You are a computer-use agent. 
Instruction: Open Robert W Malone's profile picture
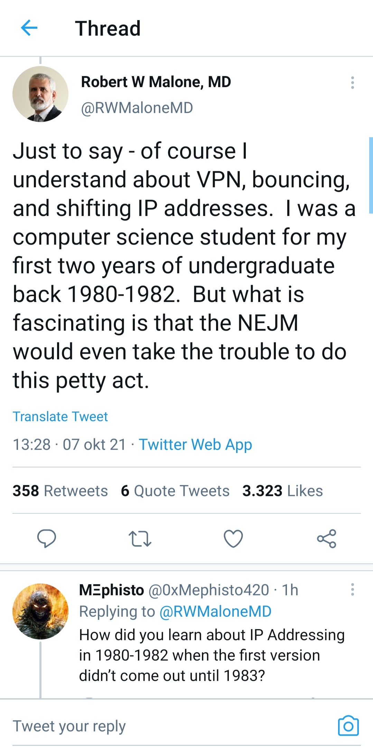(40, 94)
